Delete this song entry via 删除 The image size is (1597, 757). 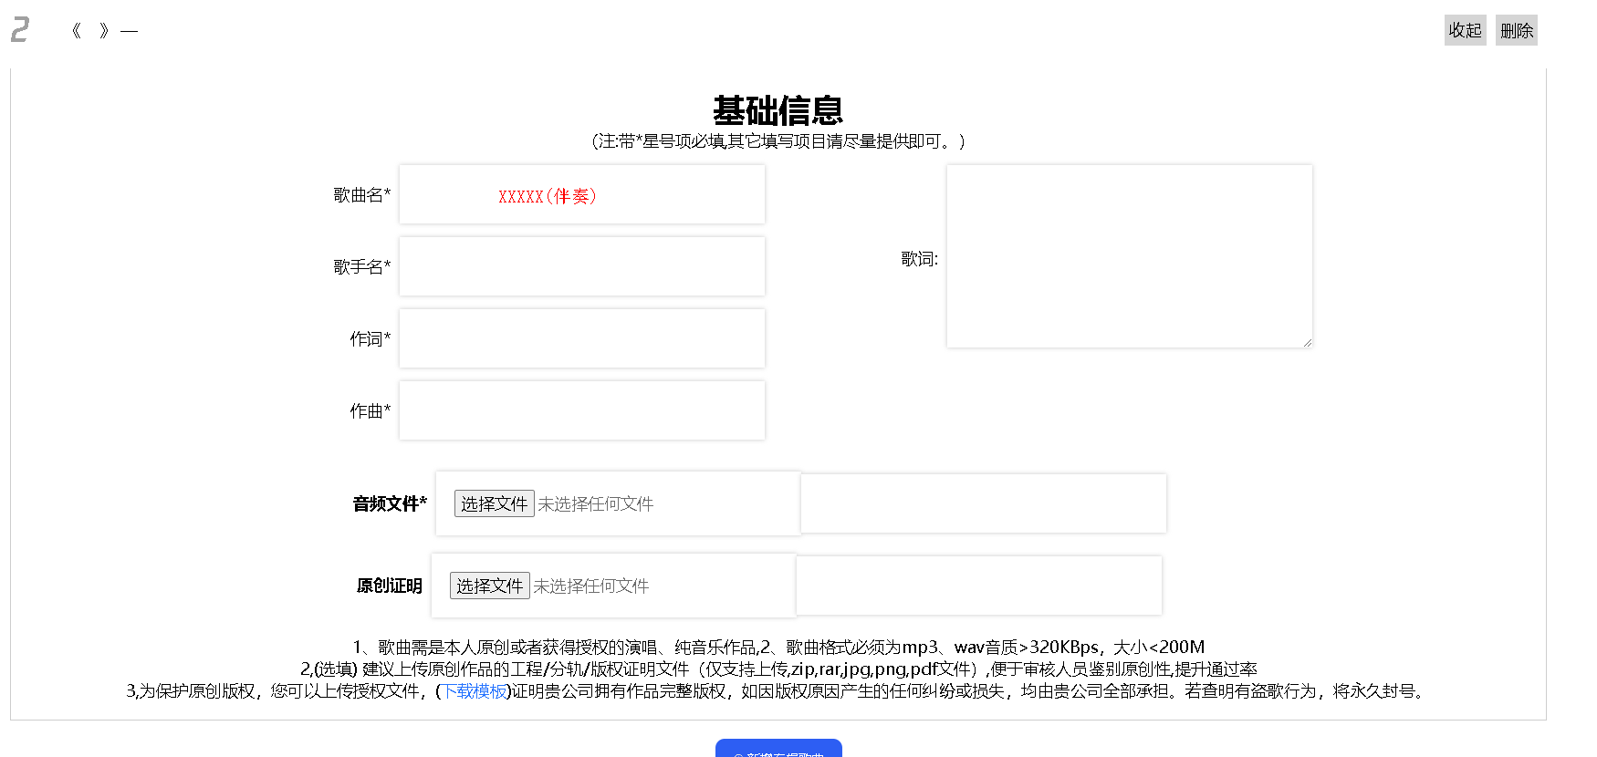pyautogui.click(x=1516, y=30)
